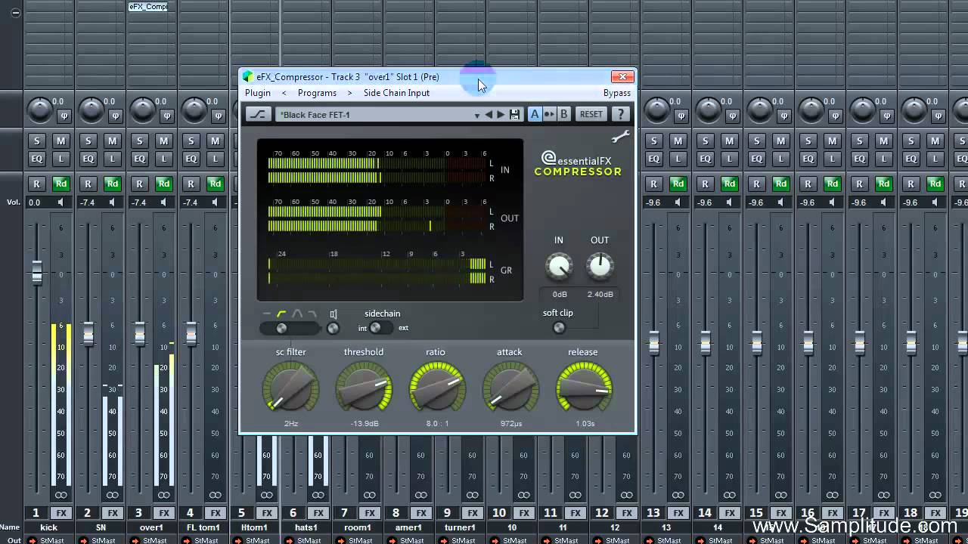Select the A comparison setting

click(x=535, y=114)
